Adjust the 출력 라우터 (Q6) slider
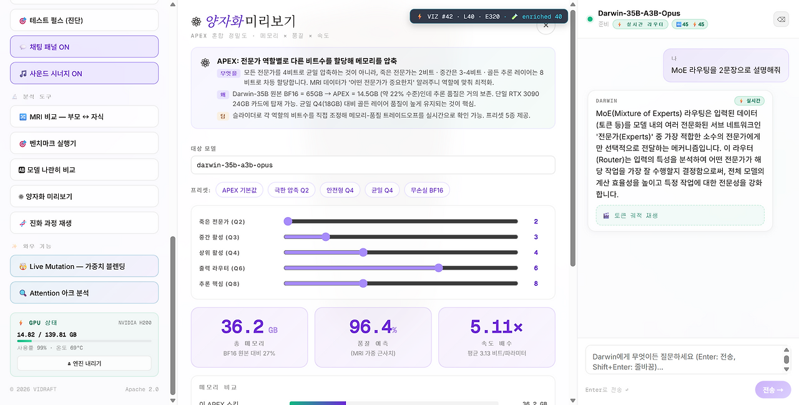799x405 pixels. point(401,268)
